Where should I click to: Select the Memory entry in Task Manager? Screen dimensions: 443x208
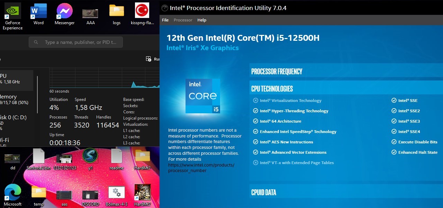click(17, 100)
